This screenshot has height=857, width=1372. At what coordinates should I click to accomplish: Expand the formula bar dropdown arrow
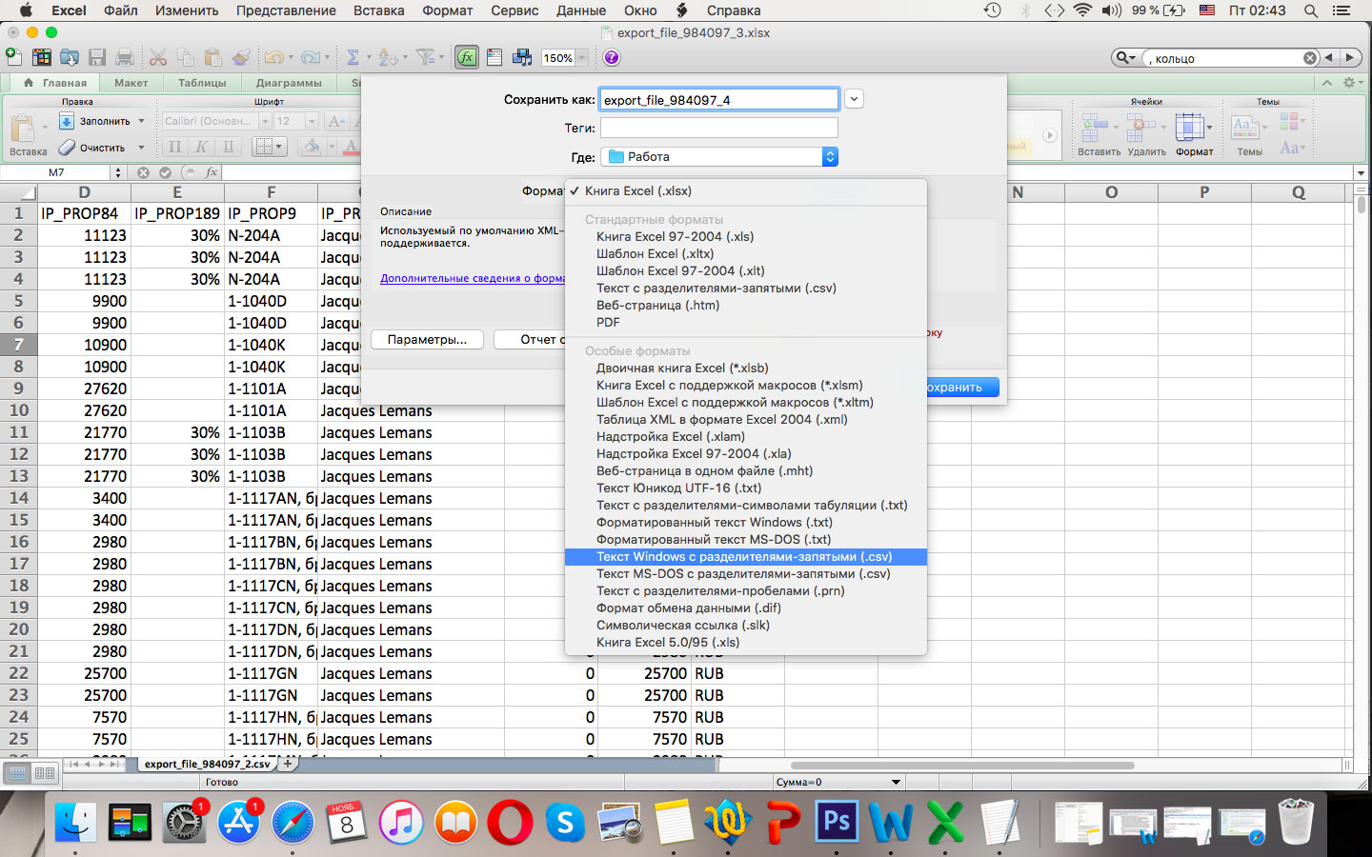1361,173
